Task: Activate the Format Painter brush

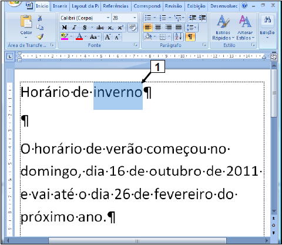Action: click(40, 36)
